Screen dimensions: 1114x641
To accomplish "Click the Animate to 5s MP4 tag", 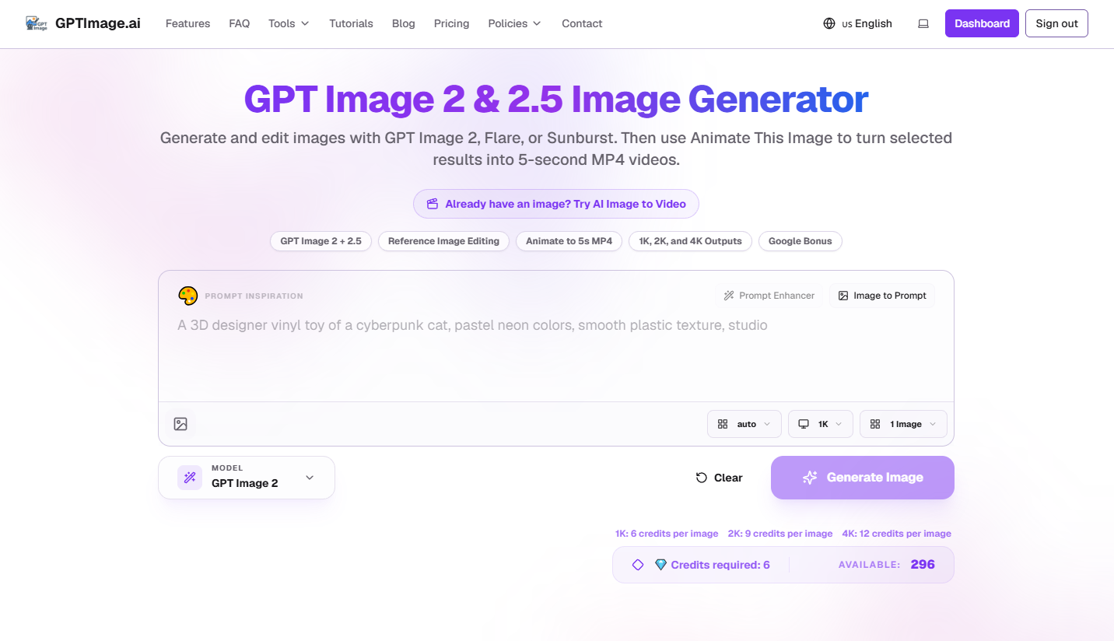I will (x=569, y=241).
